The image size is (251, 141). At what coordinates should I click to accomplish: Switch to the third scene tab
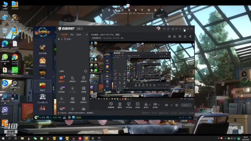click(78, 35)
